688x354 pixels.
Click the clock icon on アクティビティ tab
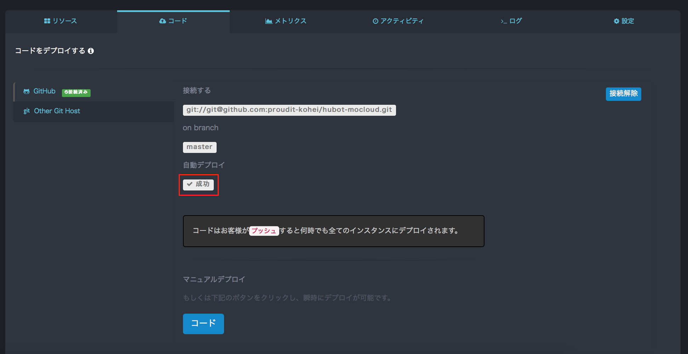pos(375,21)
